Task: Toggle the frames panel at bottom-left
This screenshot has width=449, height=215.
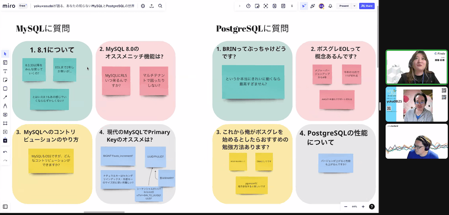Action: pos(5,206)
